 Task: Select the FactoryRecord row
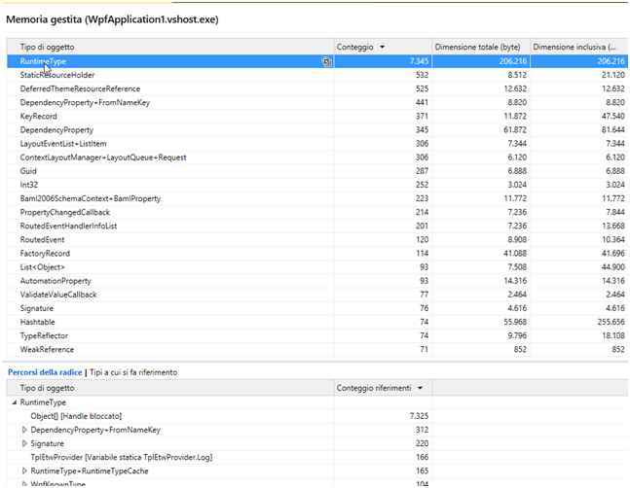point(317,254)
